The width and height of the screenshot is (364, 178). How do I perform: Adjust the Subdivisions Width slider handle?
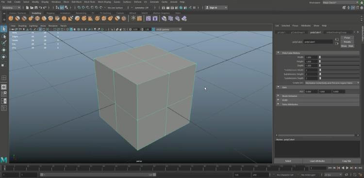[x=320, y=70]
